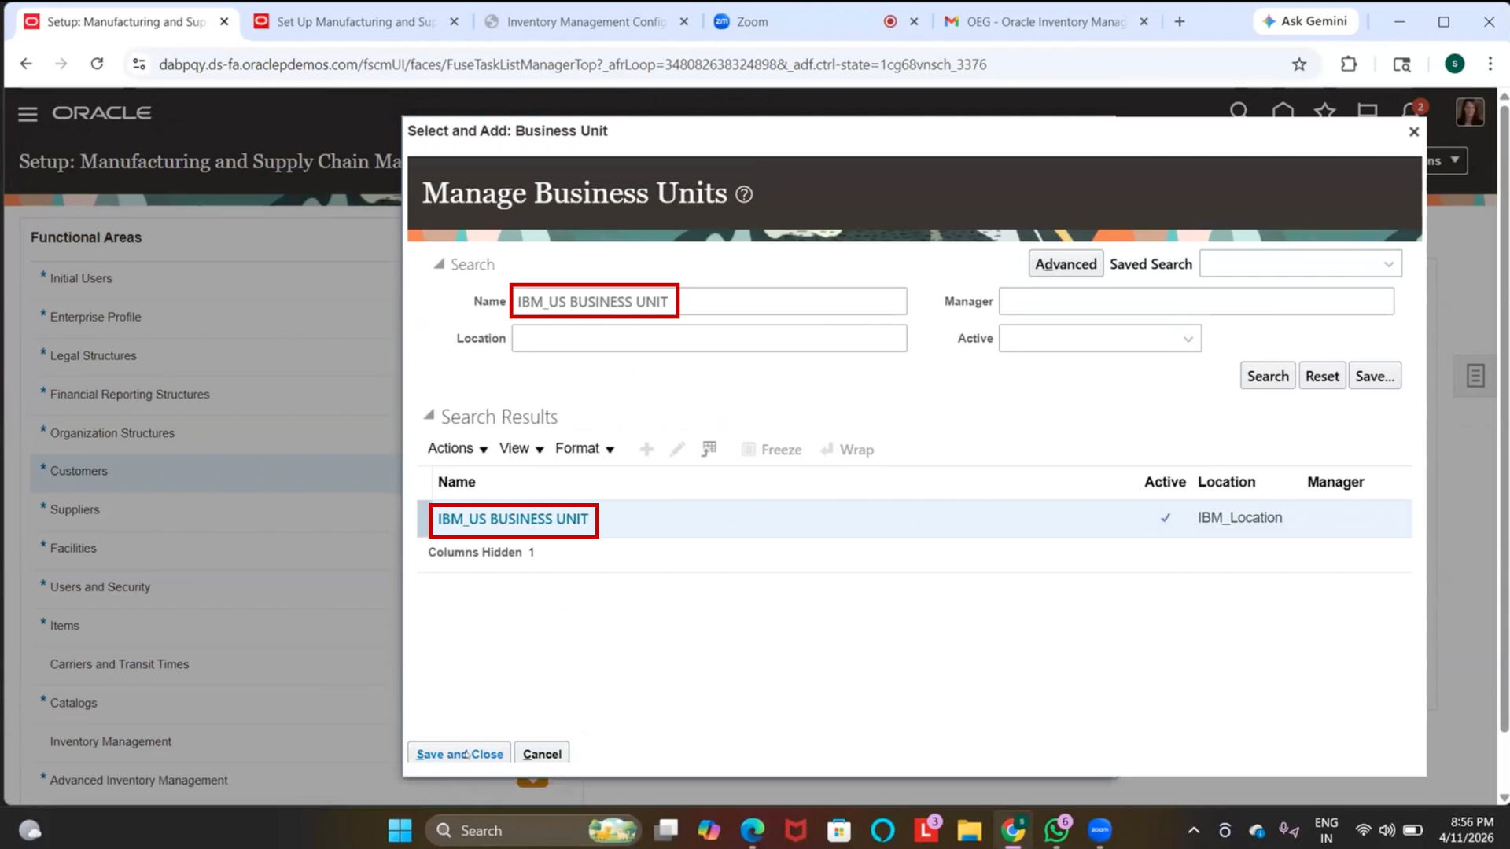Click the Add plus icon in results toolbar
Image resolution: width=1510 pixels, height=849 pixels.
646,449
